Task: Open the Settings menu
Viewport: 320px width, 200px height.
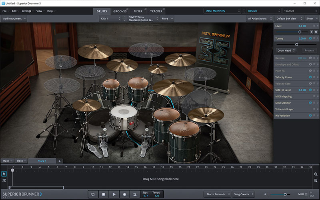Action: [x=28, y=11]
